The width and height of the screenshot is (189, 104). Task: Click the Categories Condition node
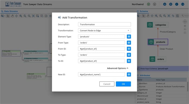[x=36, y=60]
